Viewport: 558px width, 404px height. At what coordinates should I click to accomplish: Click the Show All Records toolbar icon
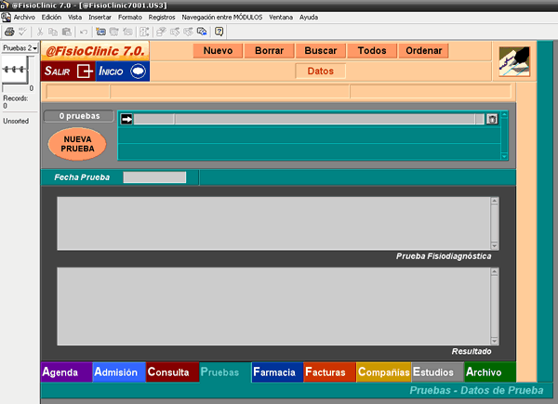click(x=188, y=32)
